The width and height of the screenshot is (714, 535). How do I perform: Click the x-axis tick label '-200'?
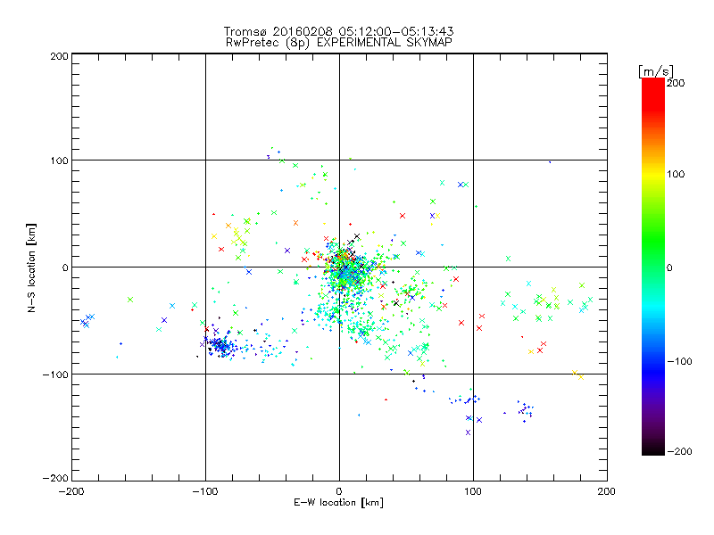(71, 491)
